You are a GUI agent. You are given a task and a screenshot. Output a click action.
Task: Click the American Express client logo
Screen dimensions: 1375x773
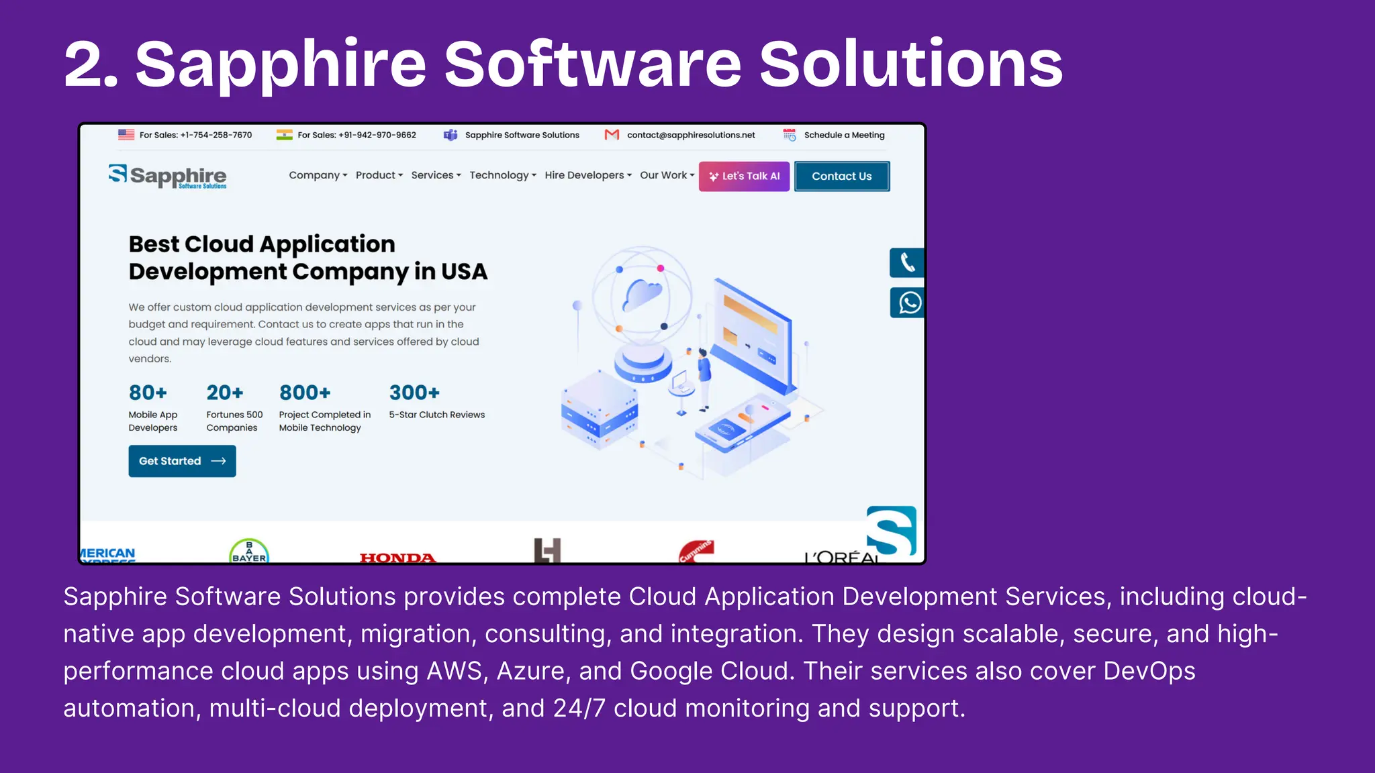click(x=107, y=555)
